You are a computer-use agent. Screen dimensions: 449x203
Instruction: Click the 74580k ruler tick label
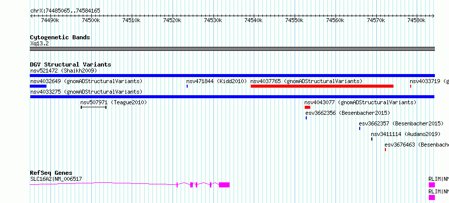point(417,20)
